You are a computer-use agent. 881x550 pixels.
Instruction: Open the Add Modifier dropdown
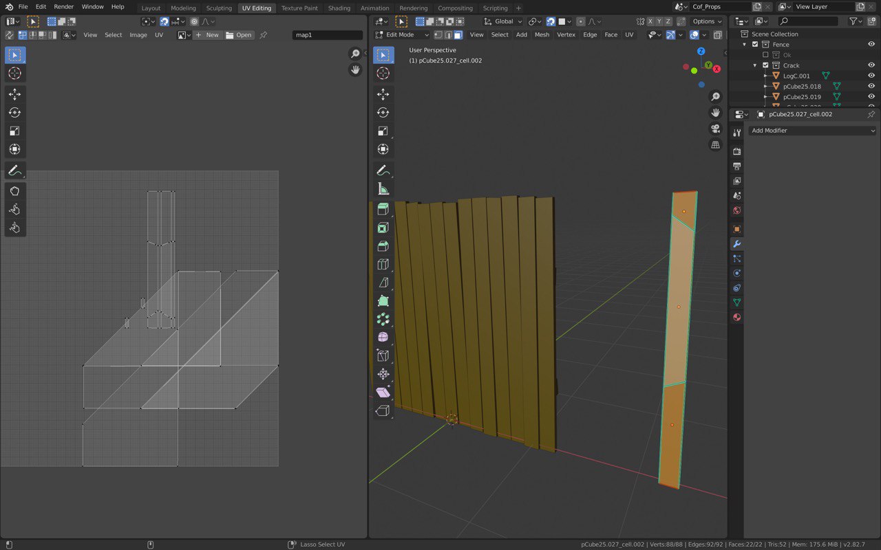(812, 131)
